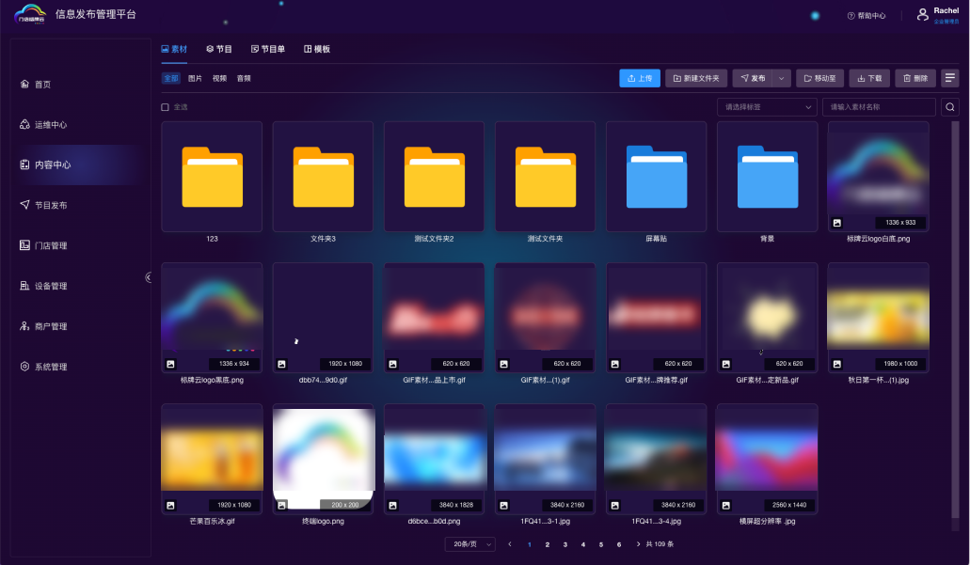This screenshot has width=970, height=565.
Task: Toggle list view layout icon
Action: coord(949,78)
